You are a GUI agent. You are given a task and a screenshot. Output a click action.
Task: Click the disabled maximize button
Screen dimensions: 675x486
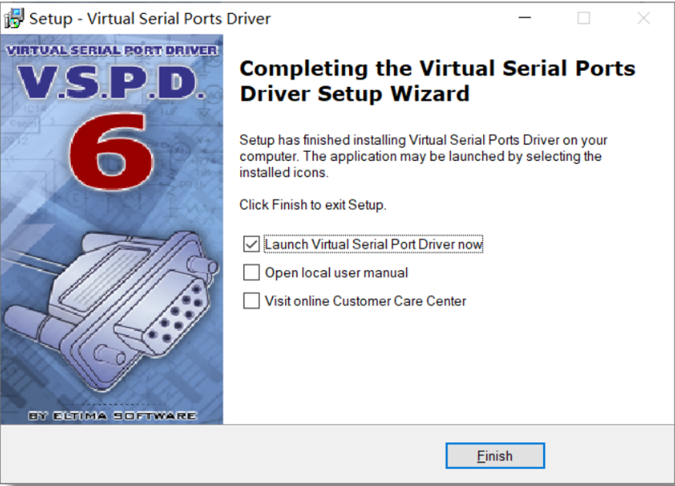pos(584,18)
